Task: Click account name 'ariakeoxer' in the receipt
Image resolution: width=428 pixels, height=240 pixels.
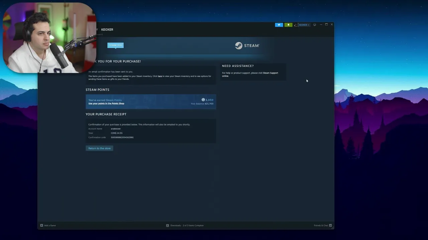Action: tap(116, 129)
